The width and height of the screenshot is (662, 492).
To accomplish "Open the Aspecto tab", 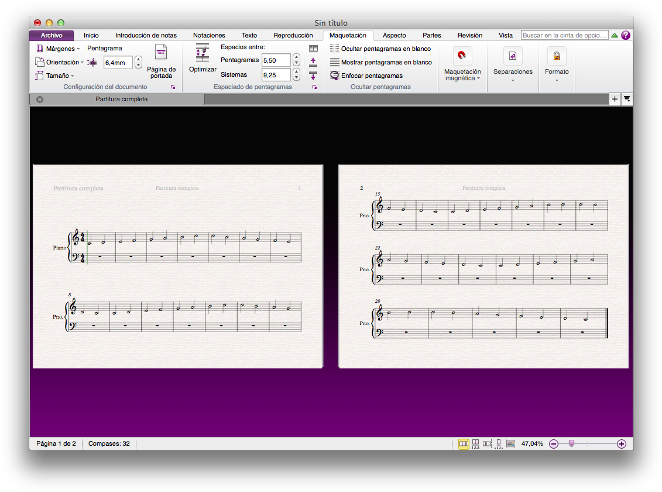I will (x=395, y=36).
